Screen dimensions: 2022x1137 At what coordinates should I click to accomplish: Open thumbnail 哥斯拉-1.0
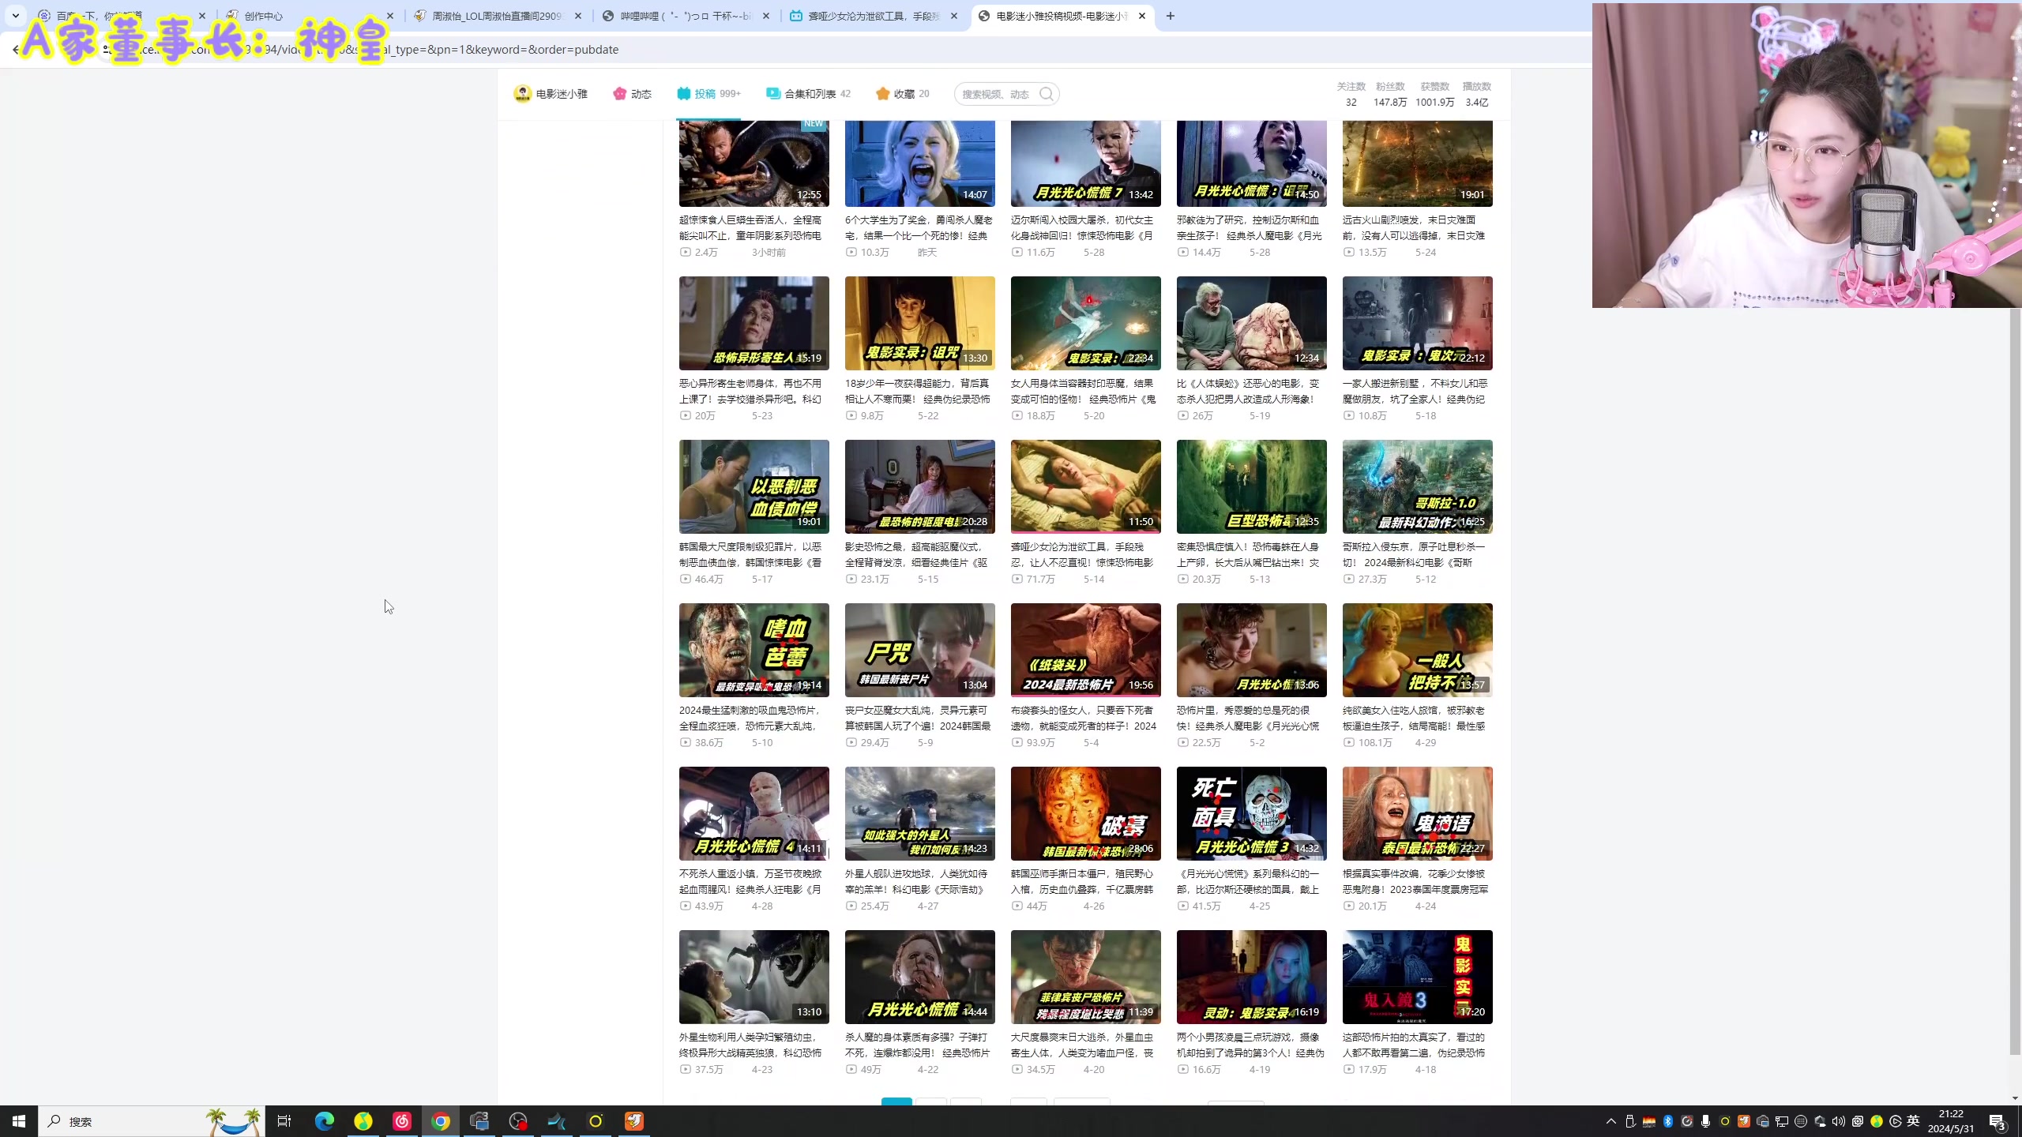pyautogui.click(x=1417, y=486)
